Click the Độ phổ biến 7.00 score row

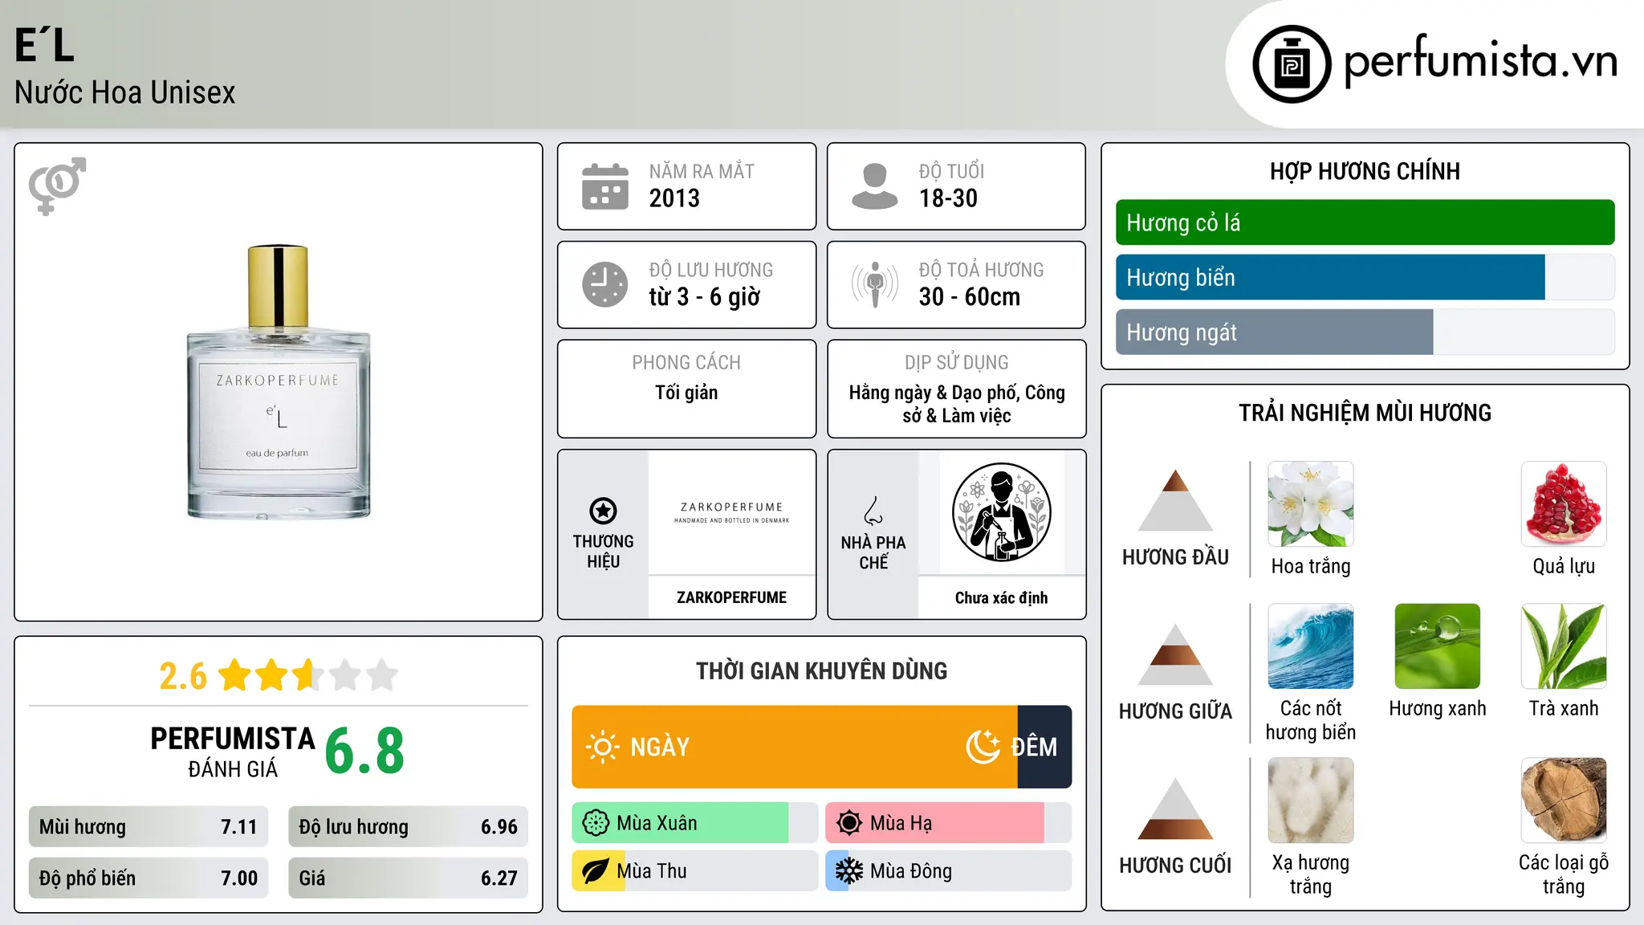click(149, 878)
